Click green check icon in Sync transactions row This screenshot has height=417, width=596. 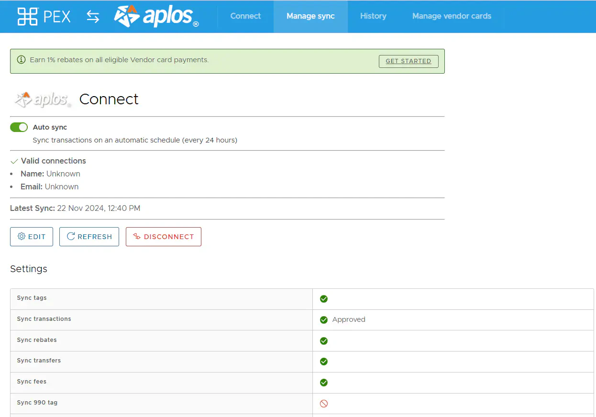(x=324, y=320)
